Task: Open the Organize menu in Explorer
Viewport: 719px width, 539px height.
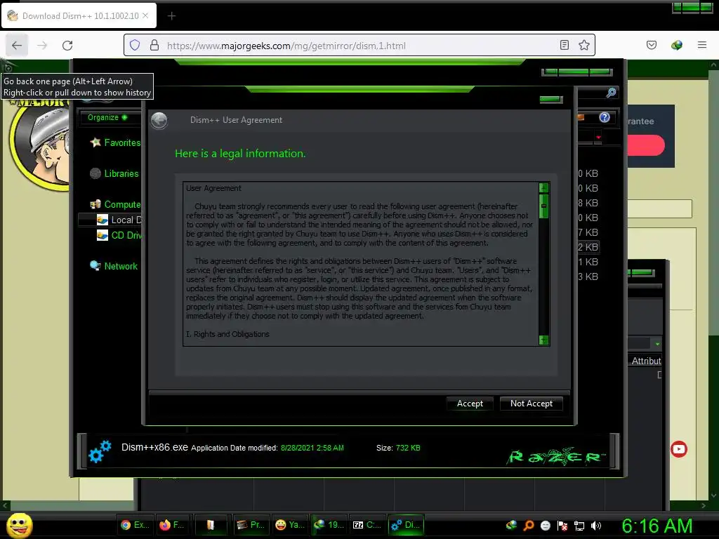Action: [107, 117]
